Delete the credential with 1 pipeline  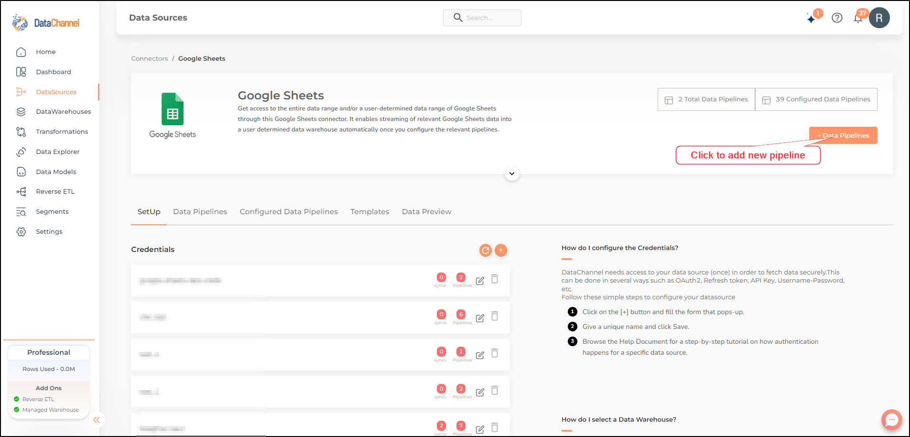495,353
